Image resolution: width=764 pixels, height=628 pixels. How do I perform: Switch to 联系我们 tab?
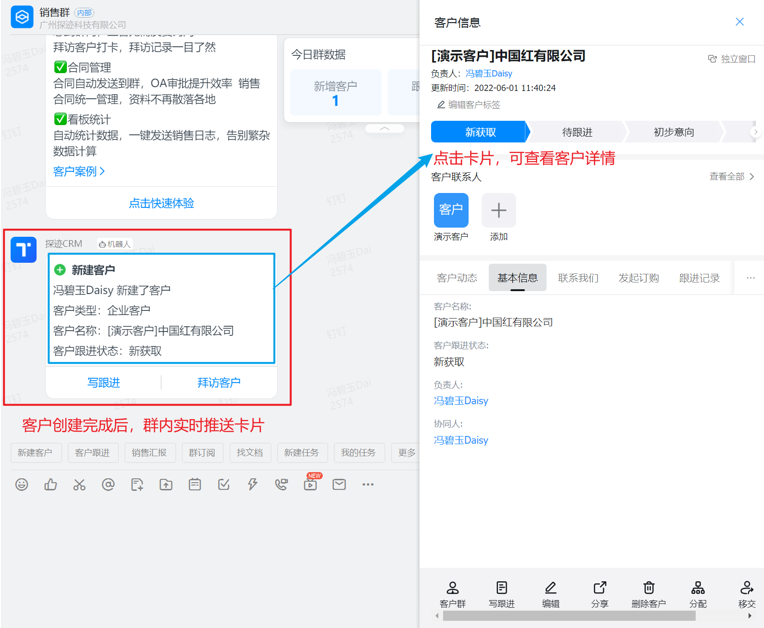click(x=578, y=278)
